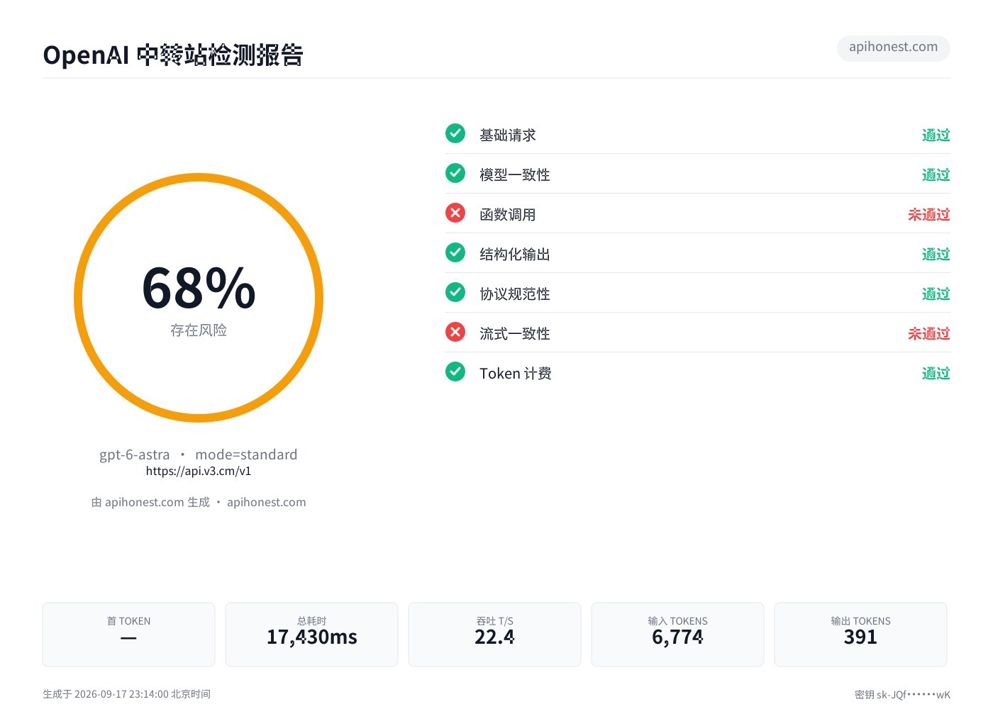Select the 吞吐 T/S 22.4 card
The width and height of the screenshot is (993, 709).
494,635
